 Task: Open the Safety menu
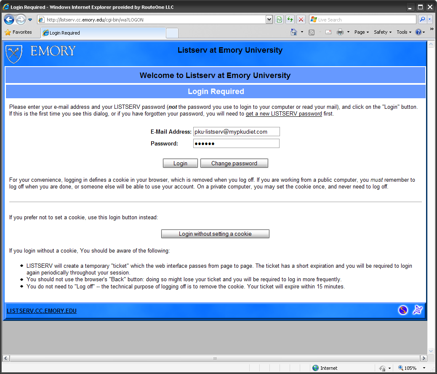coord(383,32)
